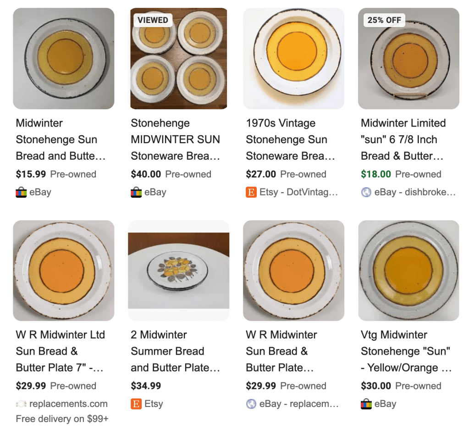Viewport: 469px width, 433px height.
Task: Click the globe icon next to eBay dishbroker
Action: [366, 192]
